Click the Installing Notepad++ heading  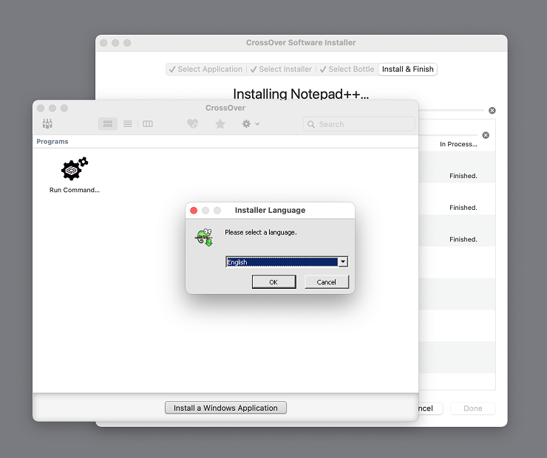tap(301, 94)
